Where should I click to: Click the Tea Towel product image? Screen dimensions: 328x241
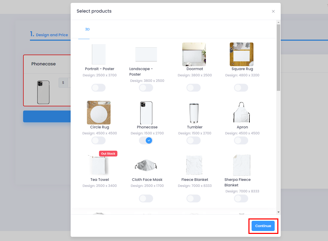(x=99, y=165)
